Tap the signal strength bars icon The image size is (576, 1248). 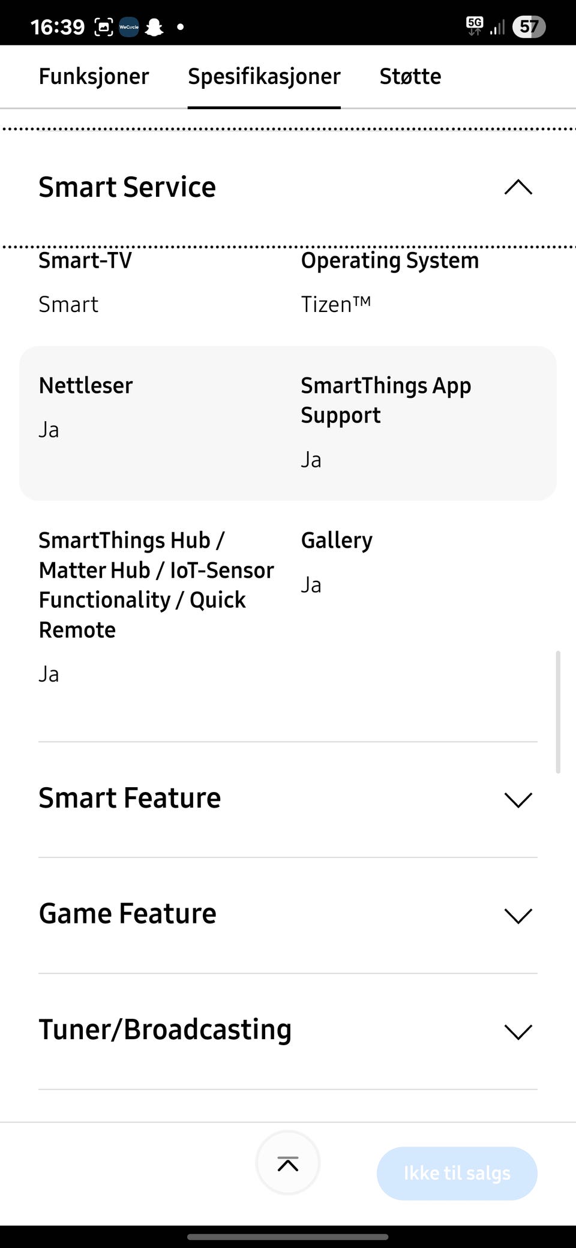pos(497,27)
